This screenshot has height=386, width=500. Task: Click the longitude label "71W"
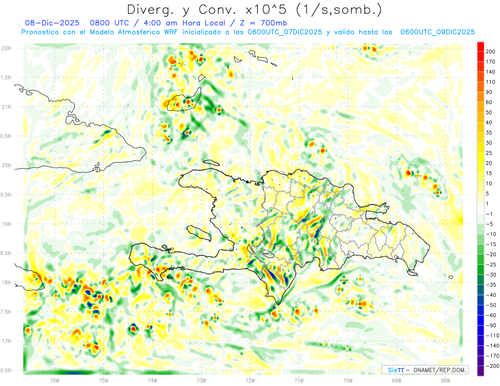tap(299, 380)
